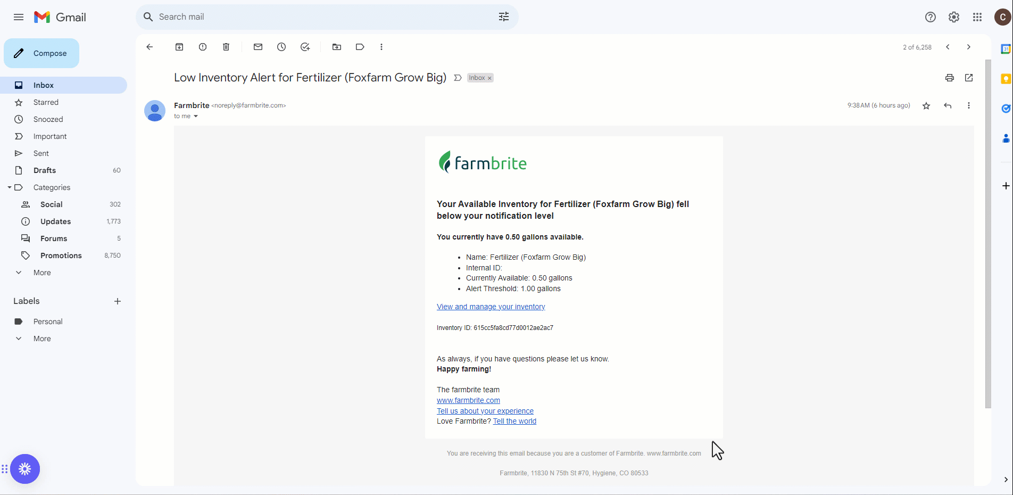Delete this email with trash icon

click(226, 47)
